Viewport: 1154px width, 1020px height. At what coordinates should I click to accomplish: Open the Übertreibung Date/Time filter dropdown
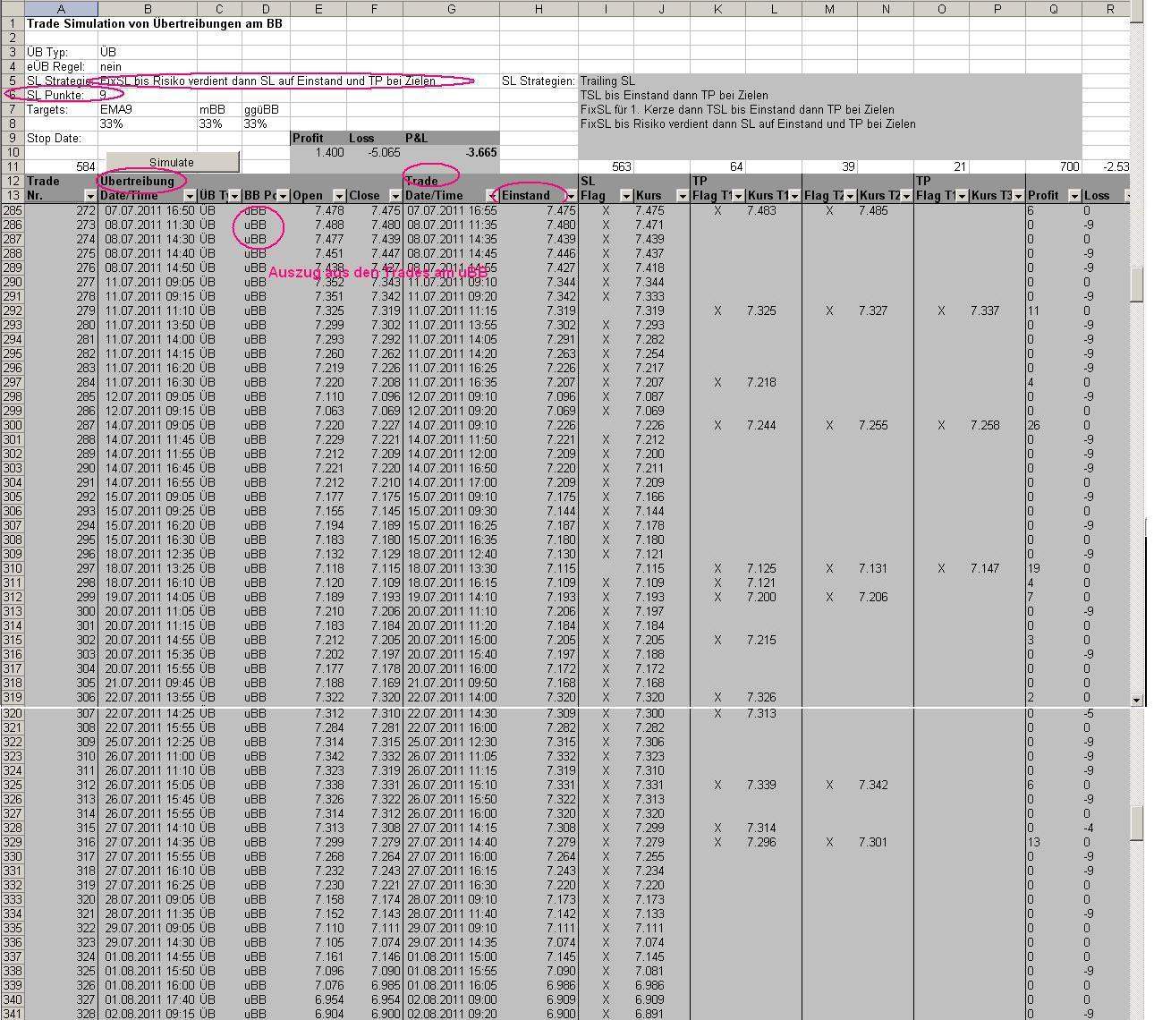[x=191, y=195]
